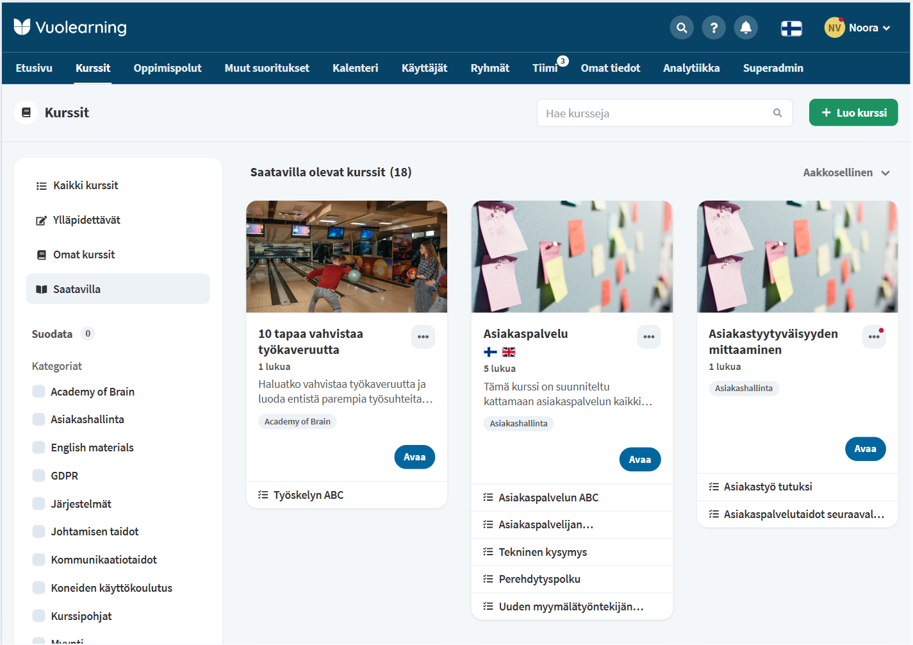Select Kaikki kurssit in sidebar
Image resolution: width=913 pixels, height=645 pixels.
click(118, 185)
